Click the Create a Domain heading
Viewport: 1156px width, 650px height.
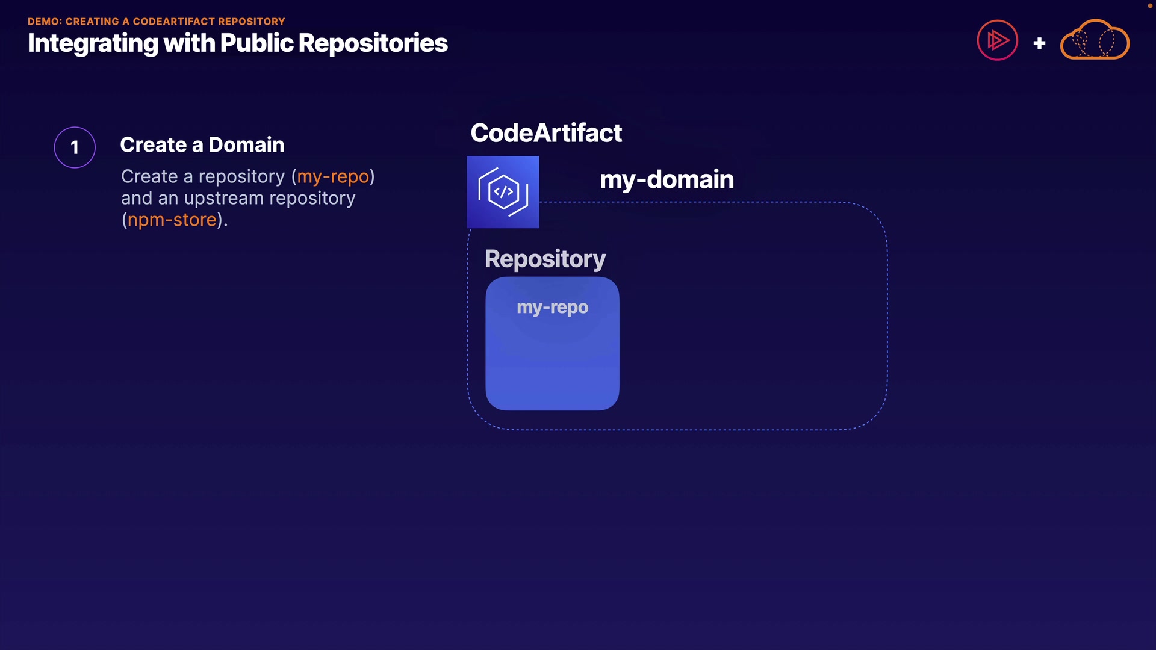[202, 145]
